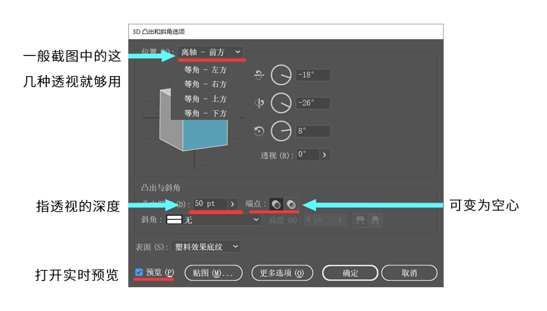Screen dimensions: 547x311
Task: Open the 斜角 bevel dropdown showing 无
Action: tap(213, 220)
